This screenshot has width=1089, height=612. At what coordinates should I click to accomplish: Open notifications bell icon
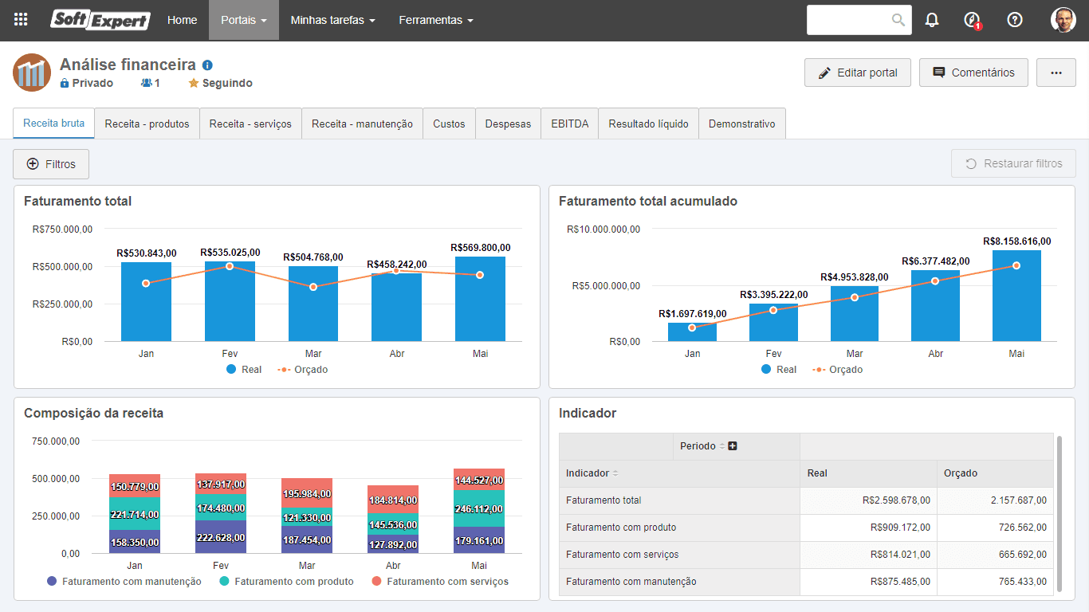tap(932, 20)
